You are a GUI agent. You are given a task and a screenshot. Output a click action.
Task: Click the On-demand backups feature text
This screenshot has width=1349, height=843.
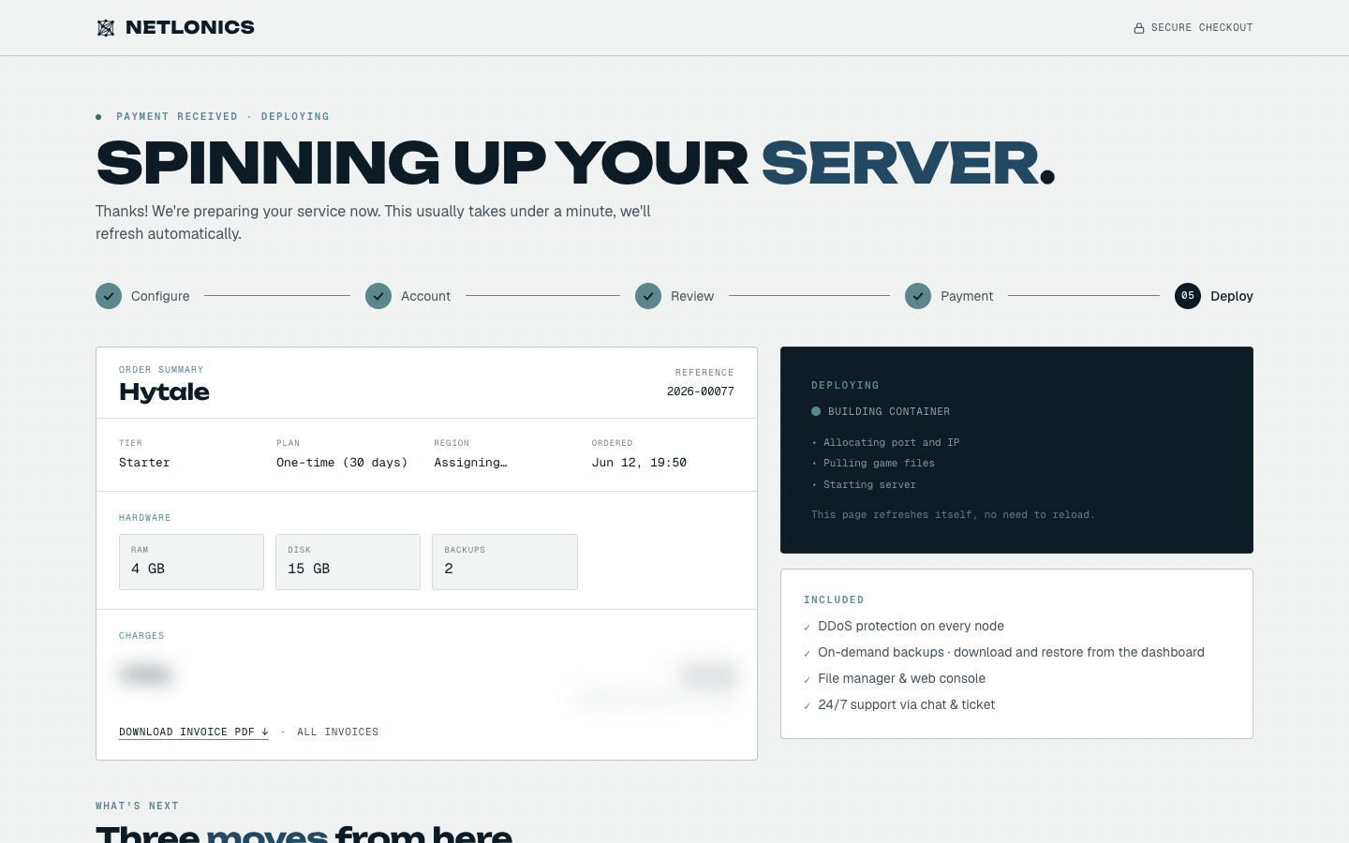1011,653
